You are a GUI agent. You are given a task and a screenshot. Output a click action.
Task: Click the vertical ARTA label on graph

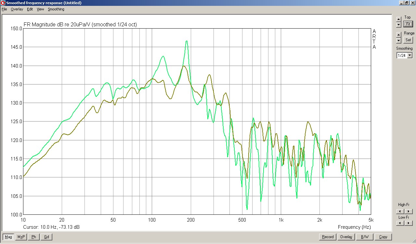coord(374,39)
